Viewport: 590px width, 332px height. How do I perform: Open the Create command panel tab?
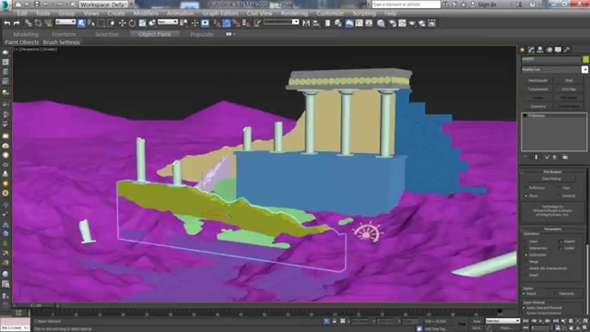pos(523,50)
